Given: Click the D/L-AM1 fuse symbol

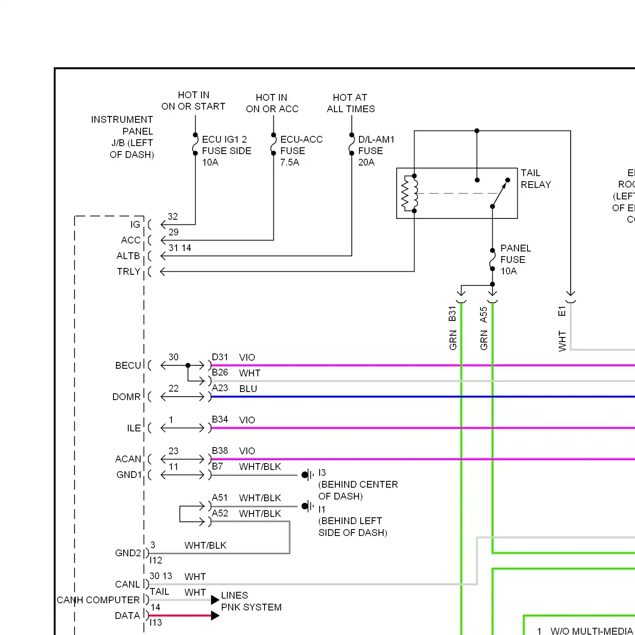Looking at the screenshot, I should tap(351, 144).
